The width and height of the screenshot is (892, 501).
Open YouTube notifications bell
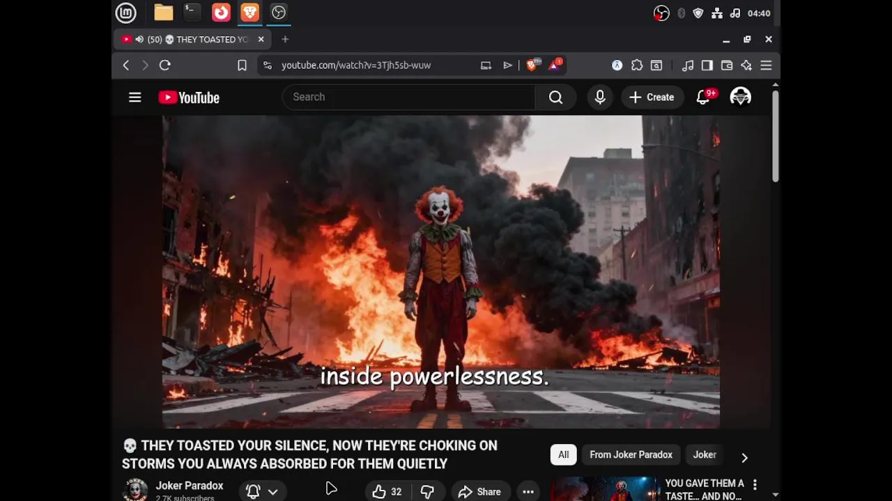click(704, 97)
